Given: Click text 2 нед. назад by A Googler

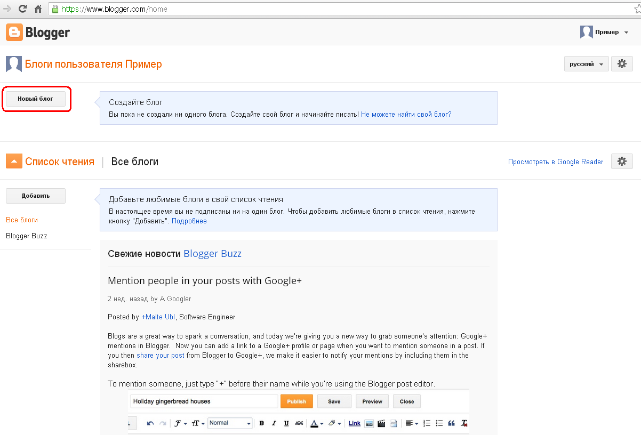Looking at the screenshot, I should click(149, 299).
